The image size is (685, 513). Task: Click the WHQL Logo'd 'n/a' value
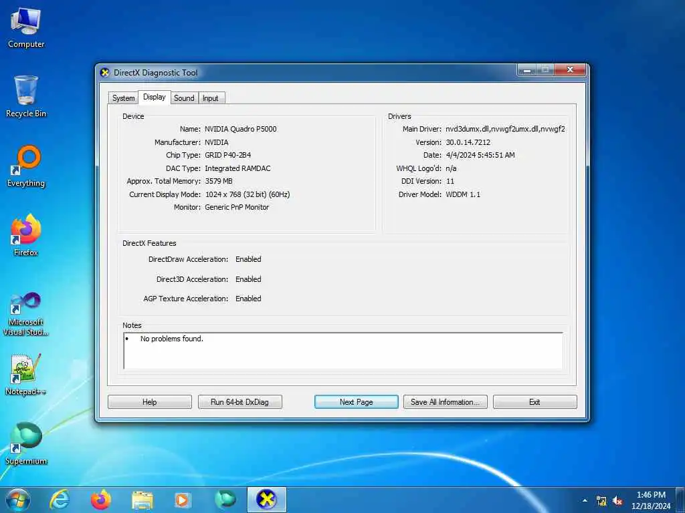[451, 168]
